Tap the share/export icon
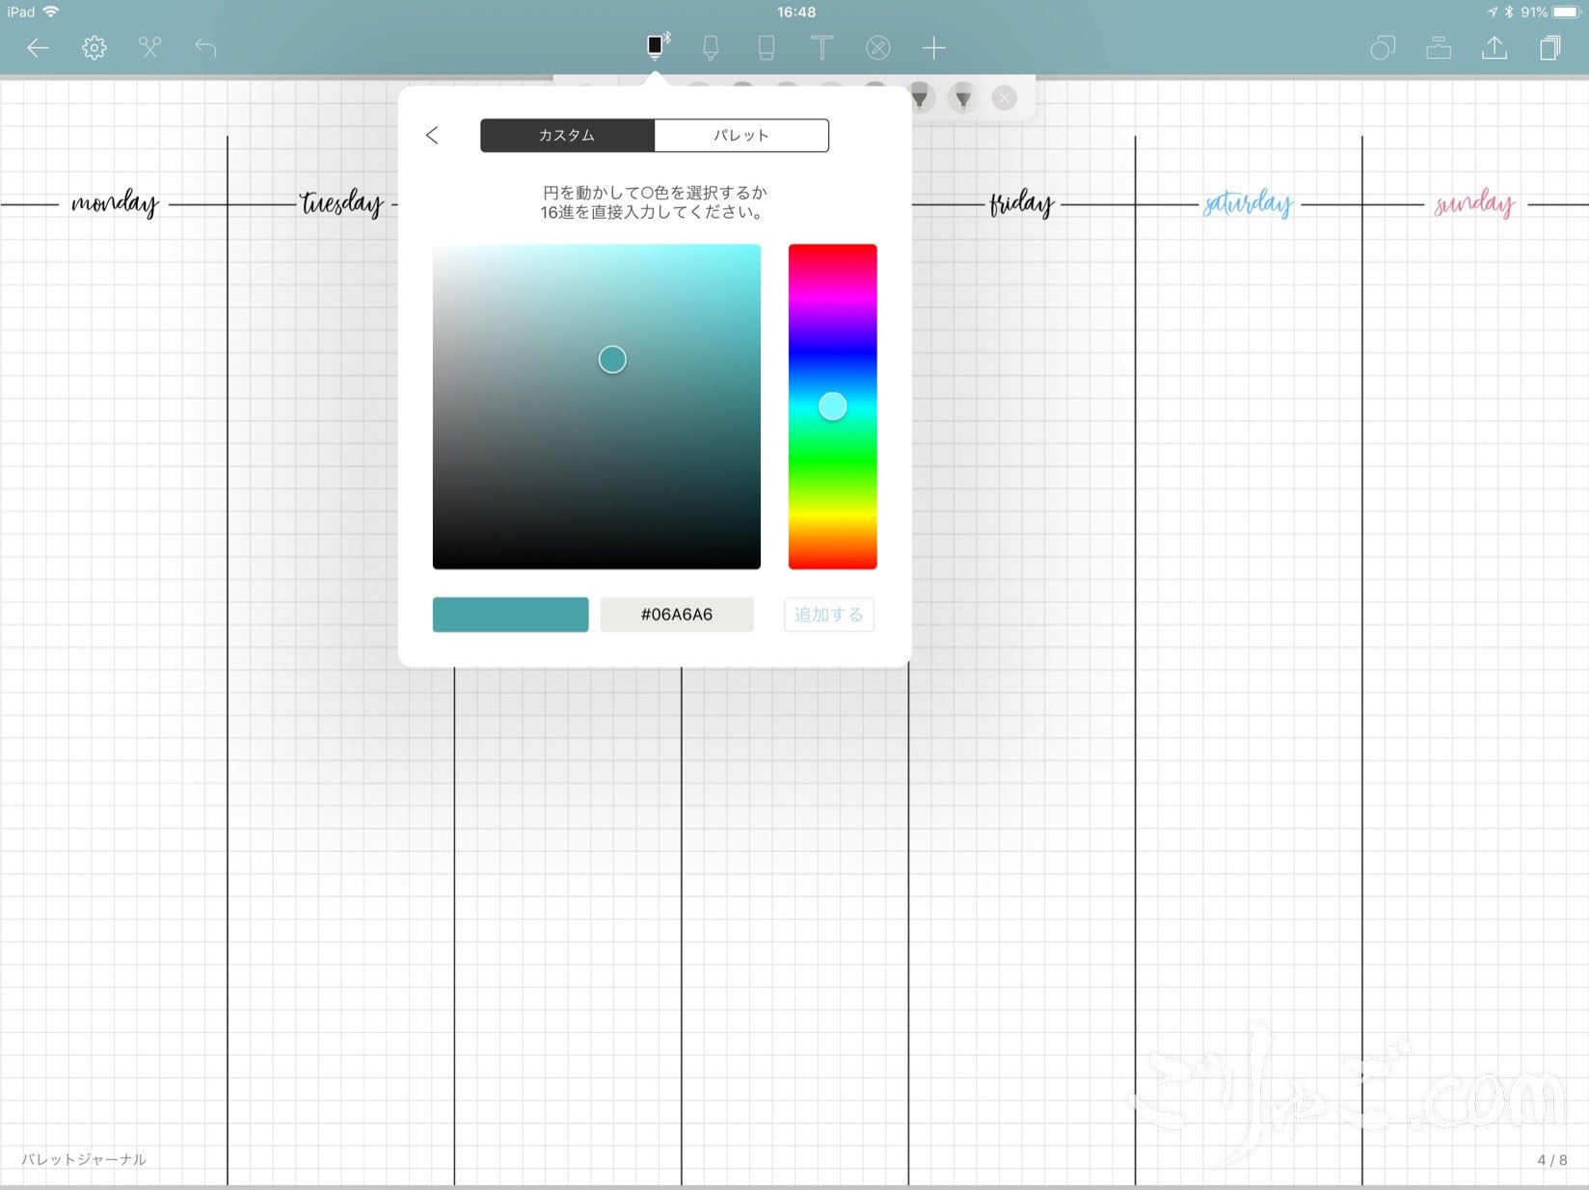 tap(1494, 47)
